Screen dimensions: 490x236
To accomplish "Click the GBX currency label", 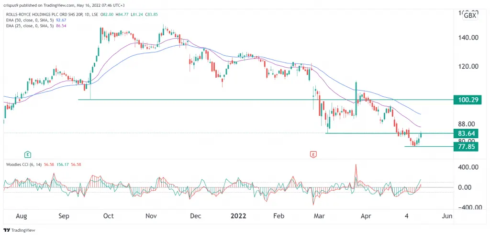I will point(470,16).
